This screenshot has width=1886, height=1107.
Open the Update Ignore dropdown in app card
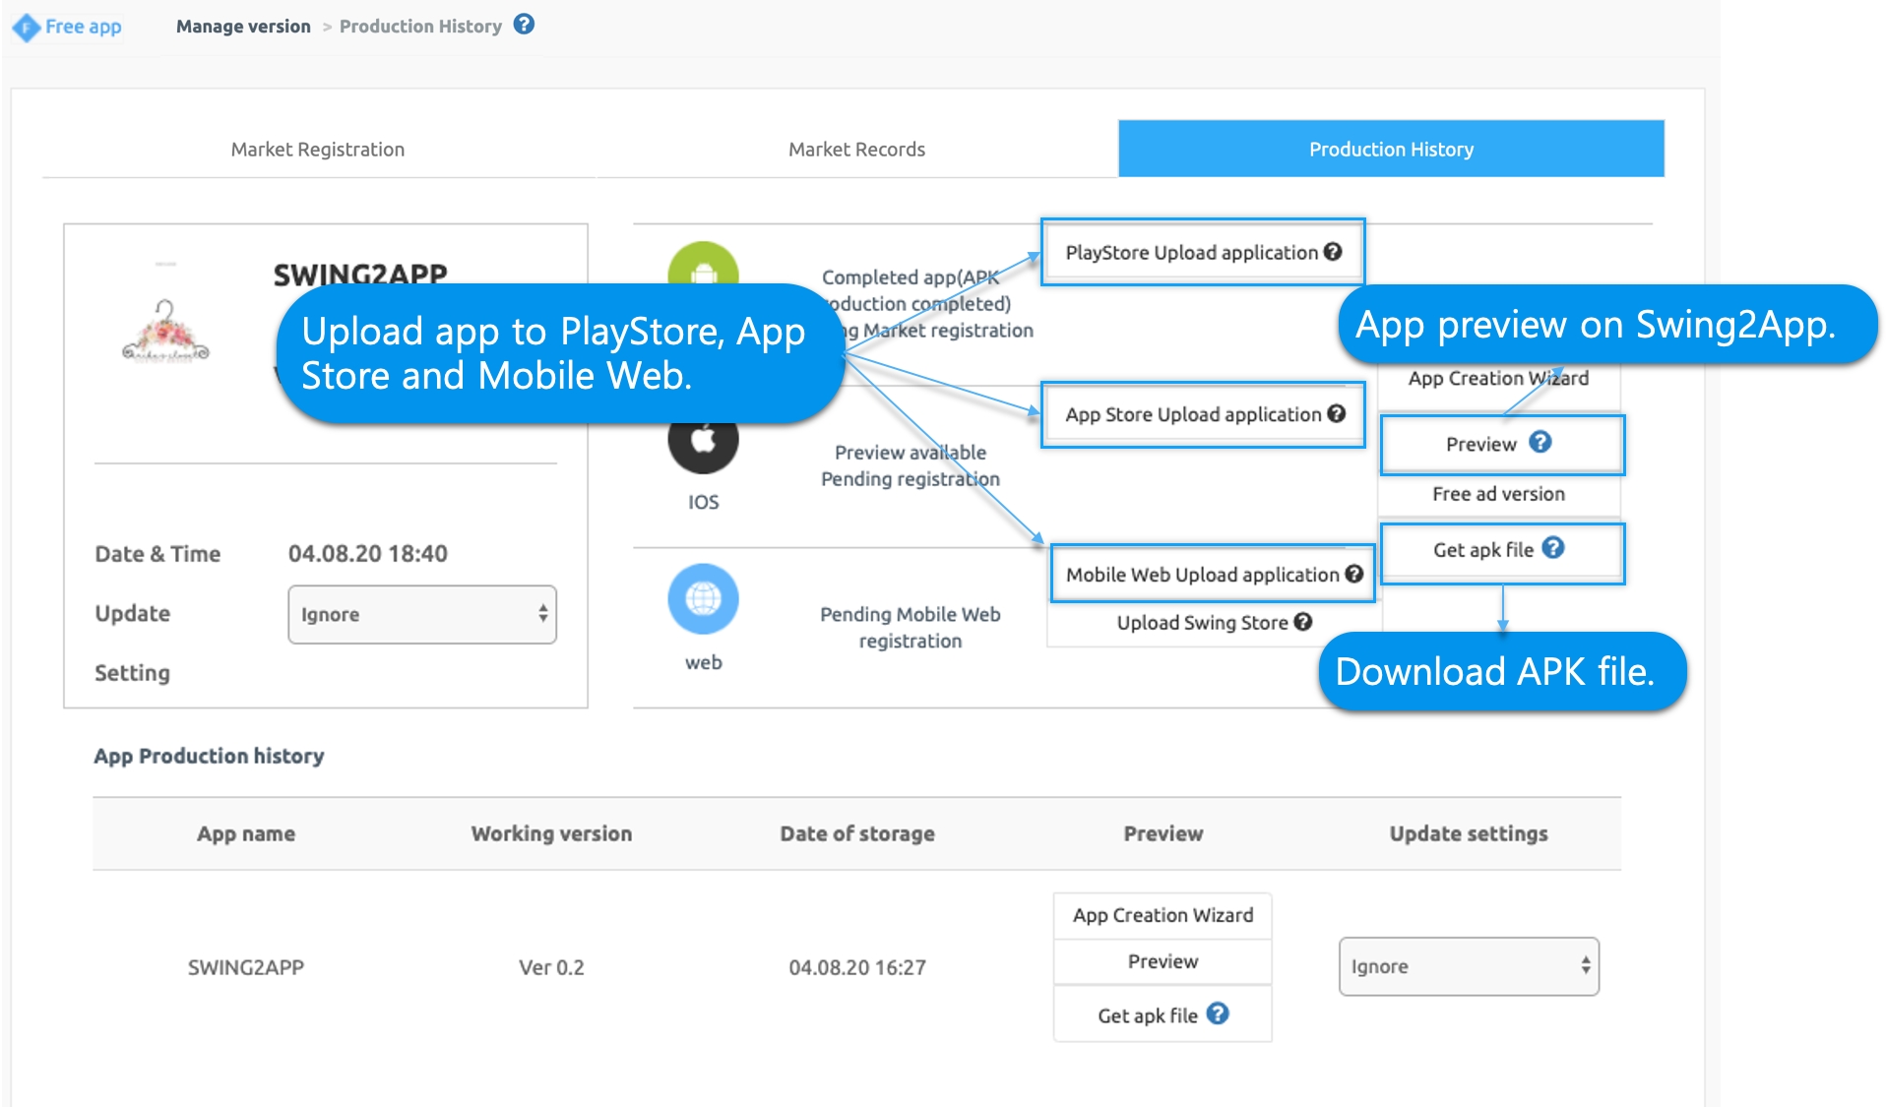(422, 614)
